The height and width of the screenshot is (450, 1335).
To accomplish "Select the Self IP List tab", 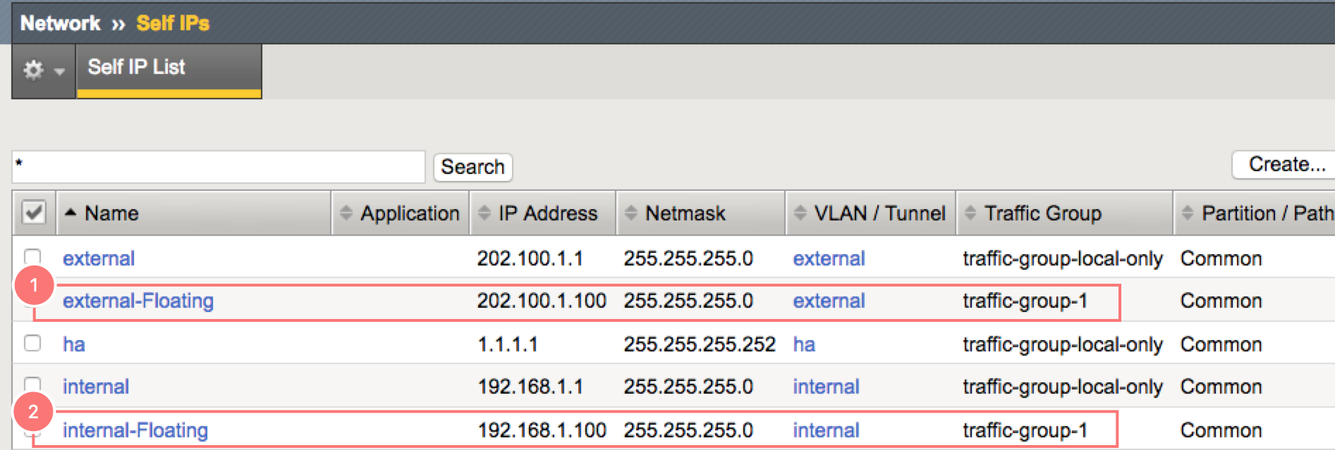I will click(136, 68).
